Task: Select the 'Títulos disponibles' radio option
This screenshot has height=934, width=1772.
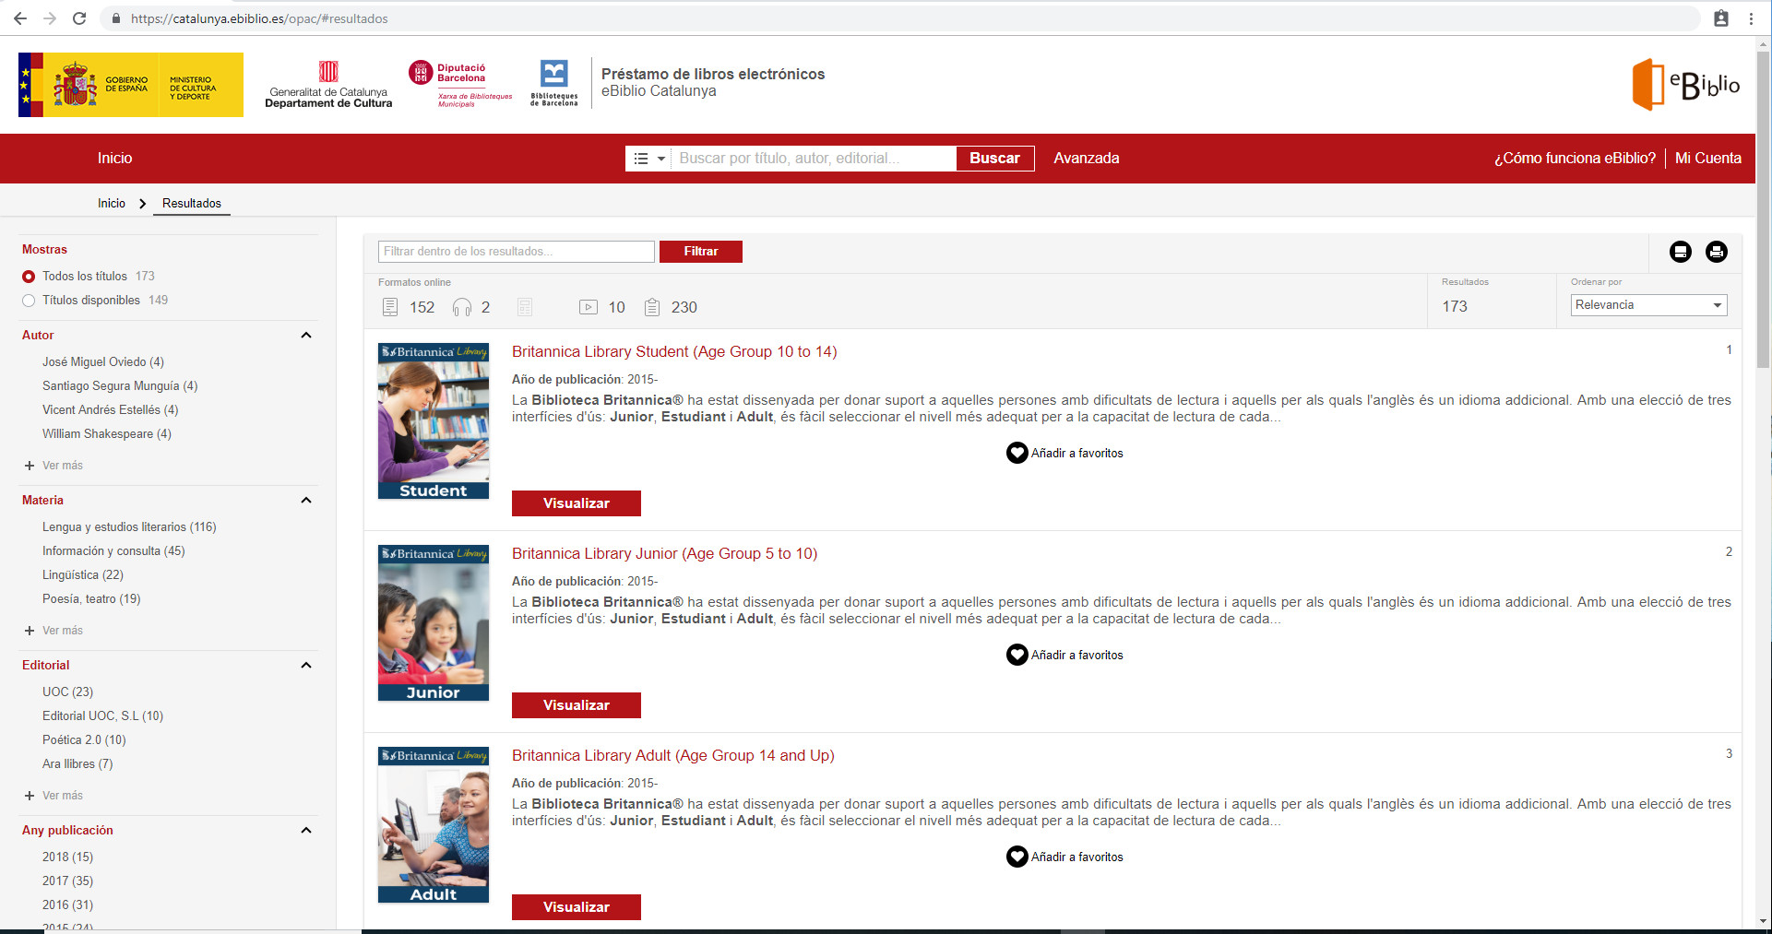Action: [29, 301]
